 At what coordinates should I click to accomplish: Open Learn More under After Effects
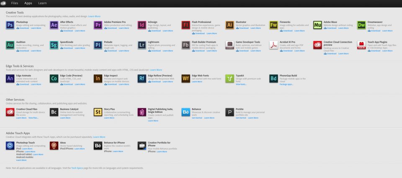click(x=80, y=31)
